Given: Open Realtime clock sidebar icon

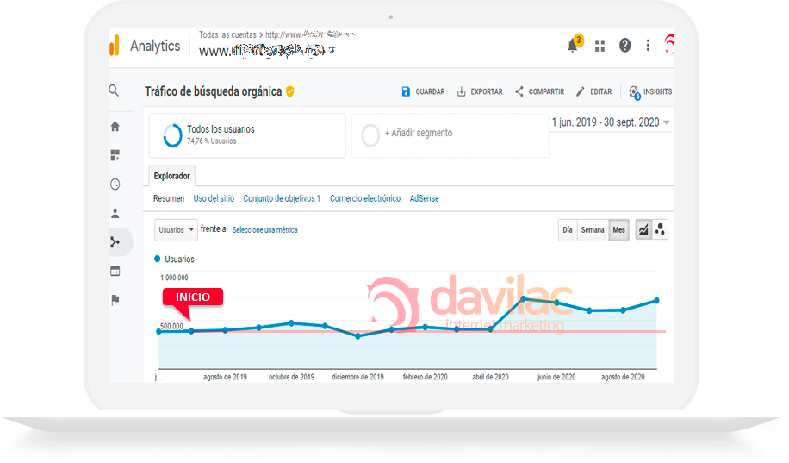Looking at the screenshot, I should [x=115, y=184].
